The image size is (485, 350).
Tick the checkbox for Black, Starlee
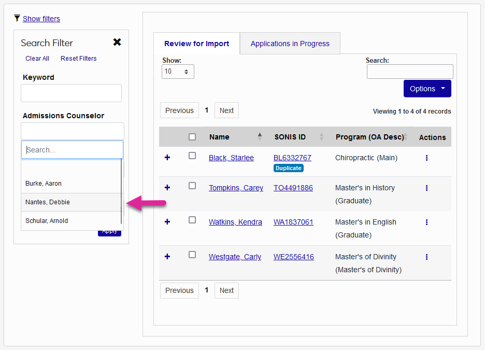[192, 156]
